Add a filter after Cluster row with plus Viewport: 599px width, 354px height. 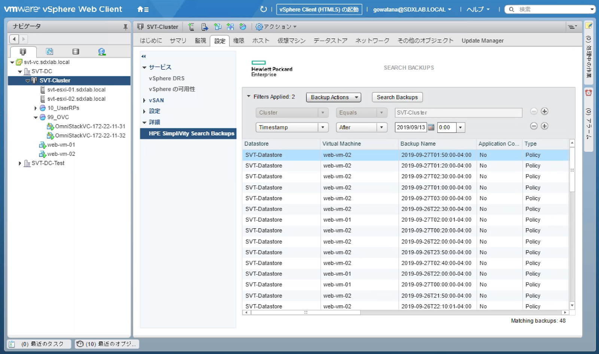[545, 111]
